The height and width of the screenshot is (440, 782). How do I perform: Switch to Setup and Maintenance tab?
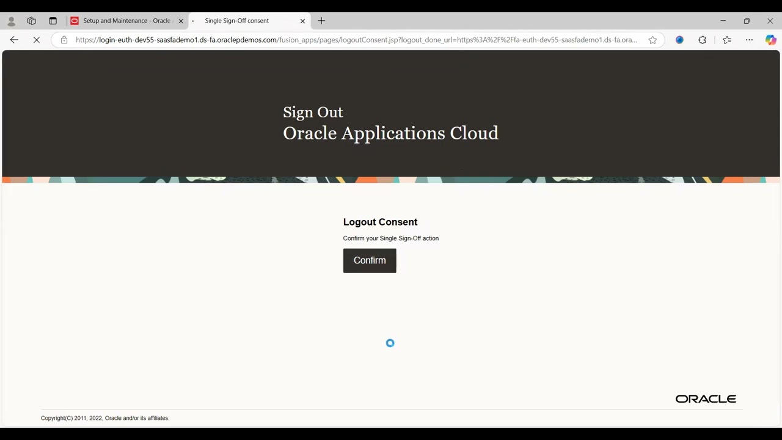coord(127,21)
